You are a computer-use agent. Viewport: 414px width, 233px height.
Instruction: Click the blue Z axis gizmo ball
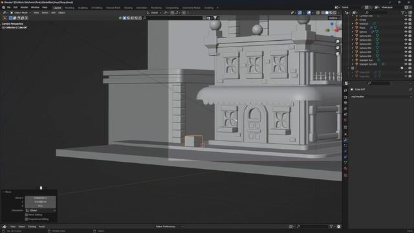pyautogui.click(x=332, y=24)
